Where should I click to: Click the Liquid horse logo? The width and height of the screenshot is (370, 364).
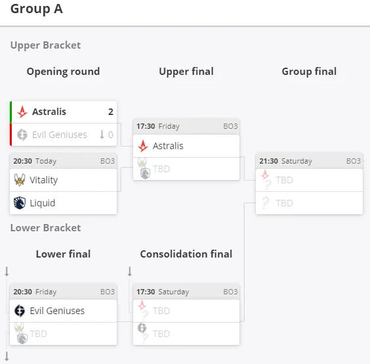click(20, 203)
